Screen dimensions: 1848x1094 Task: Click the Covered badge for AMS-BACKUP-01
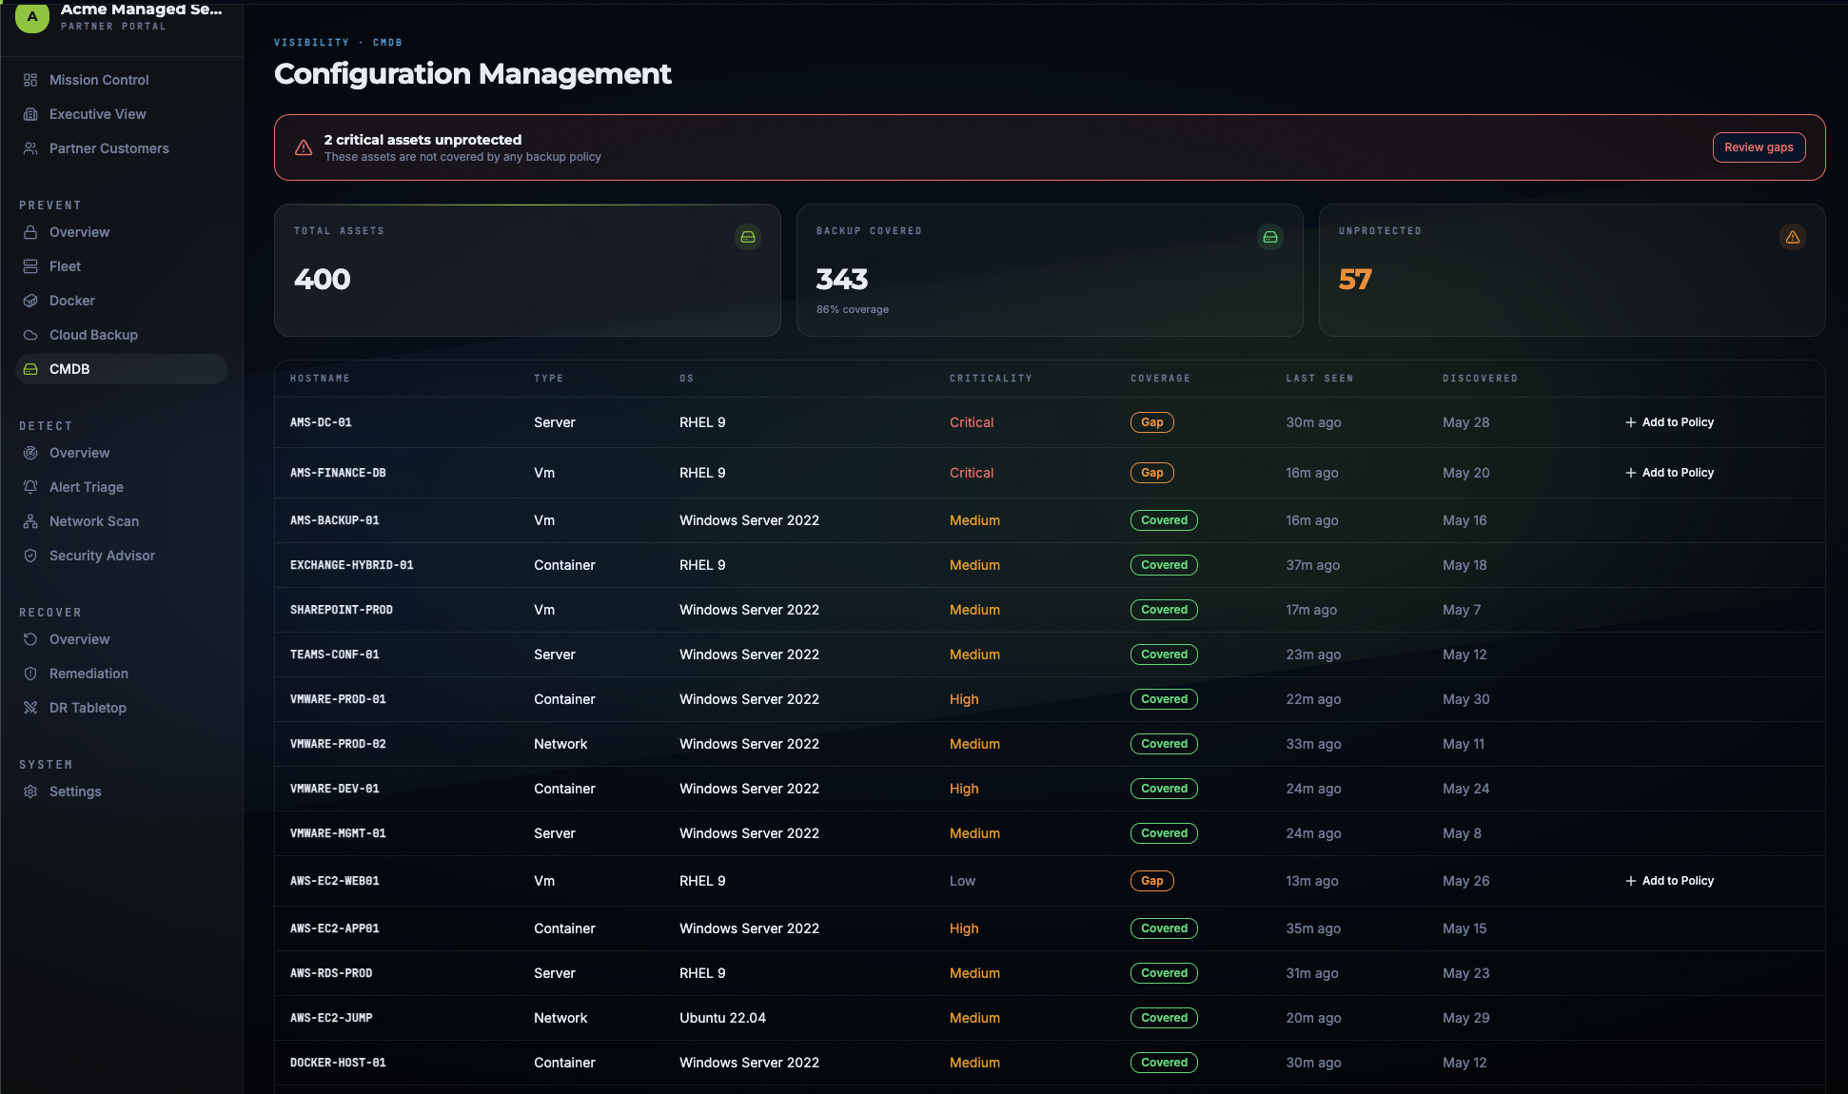tap(1164, 520)
